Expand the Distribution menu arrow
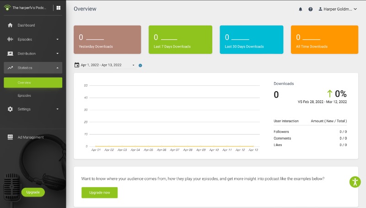 click(58, 53)
